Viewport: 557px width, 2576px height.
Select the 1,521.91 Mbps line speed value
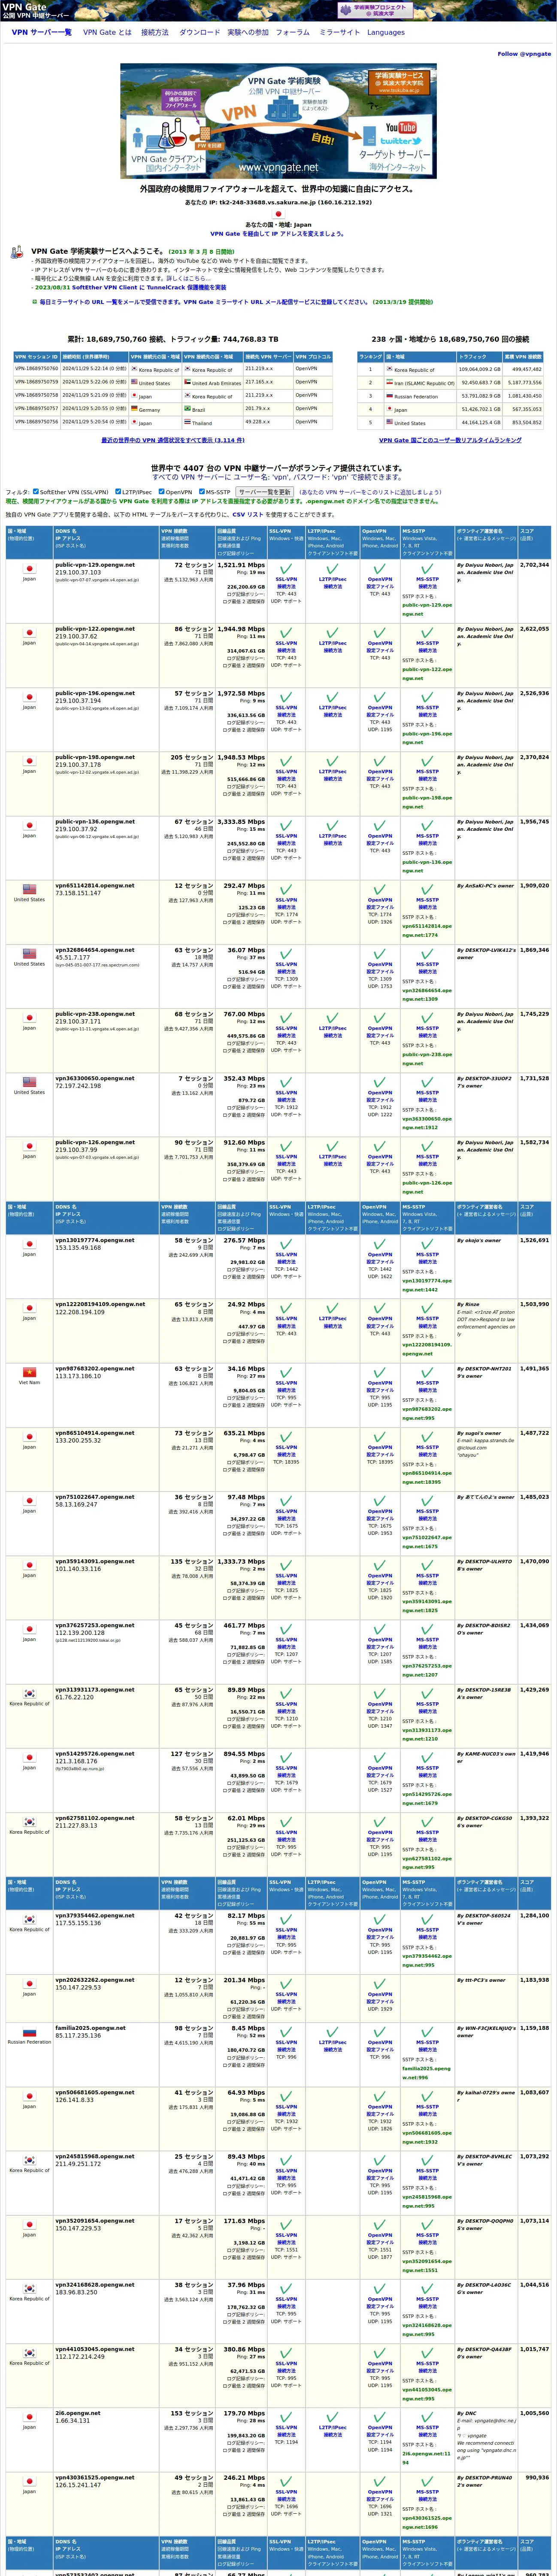coord(241,565)
